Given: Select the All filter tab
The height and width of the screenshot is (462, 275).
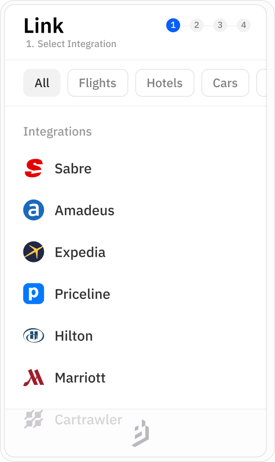Looking at the screenshot, I should (42, 83).
